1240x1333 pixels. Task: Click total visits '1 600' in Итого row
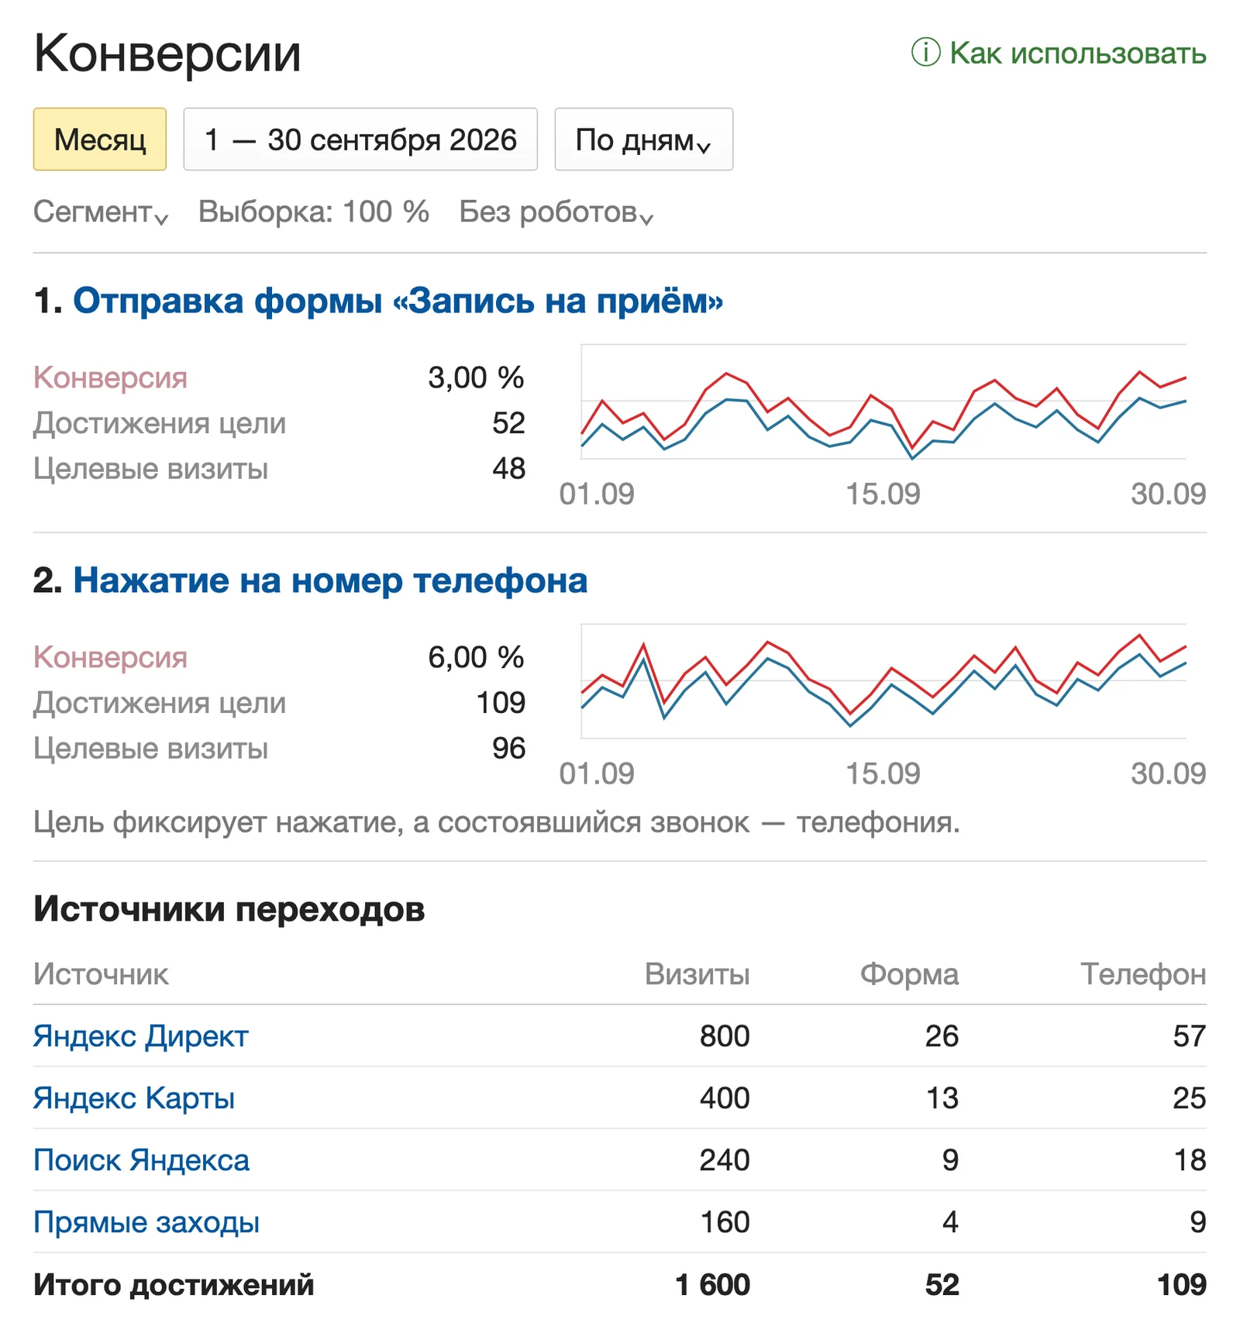[x=713, y=1285]
